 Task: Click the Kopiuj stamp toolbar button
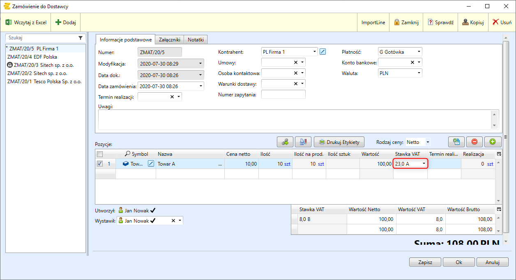pos(473,23)
